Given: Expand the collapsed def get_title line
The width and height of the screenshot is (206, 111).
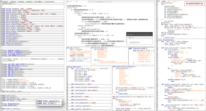Looking at the screenshot, I should [x=37, y=103].
